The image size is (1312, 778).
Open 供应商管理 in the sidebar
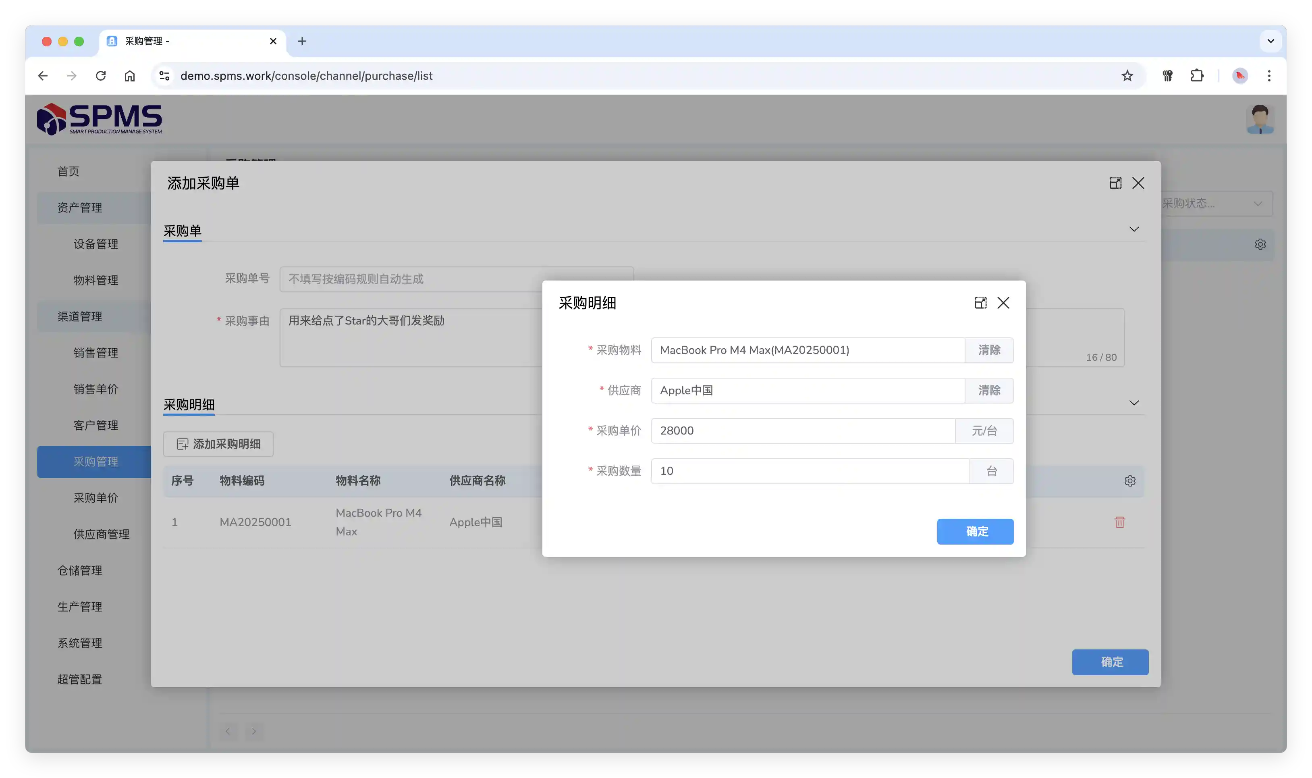(x=101, y=534)
